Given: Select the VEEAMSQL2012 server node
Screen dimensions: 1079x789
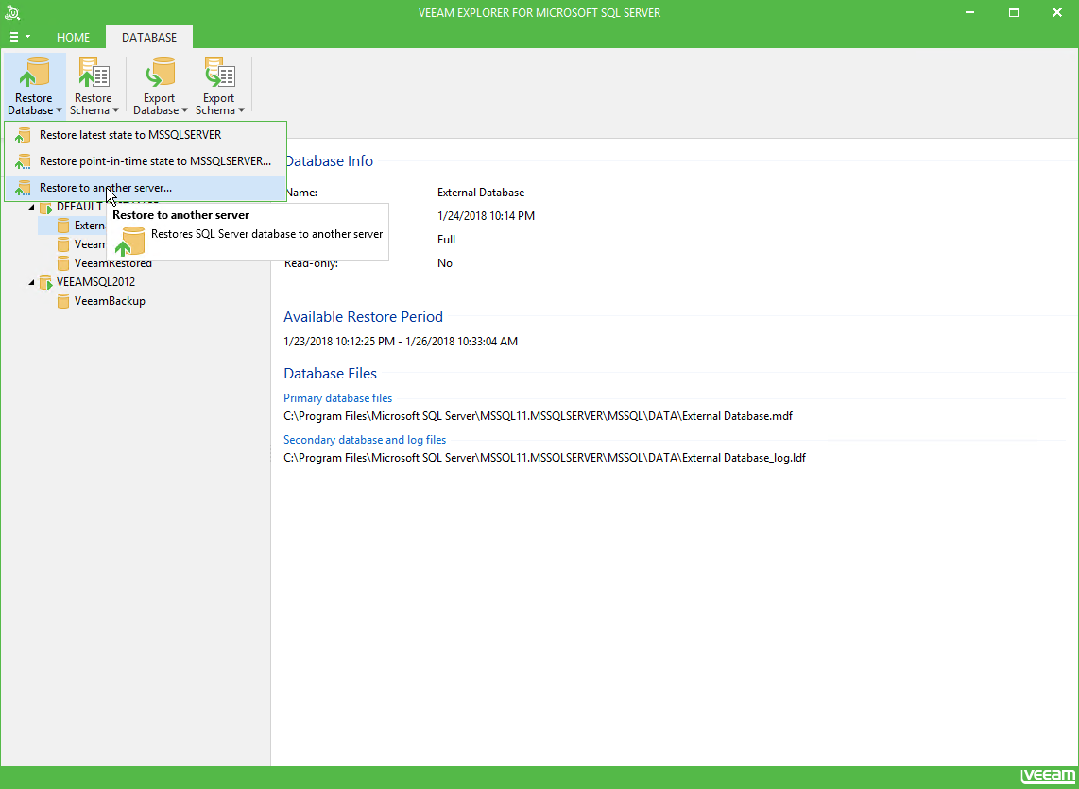Looking at the screenshot, I should (95, 282).
